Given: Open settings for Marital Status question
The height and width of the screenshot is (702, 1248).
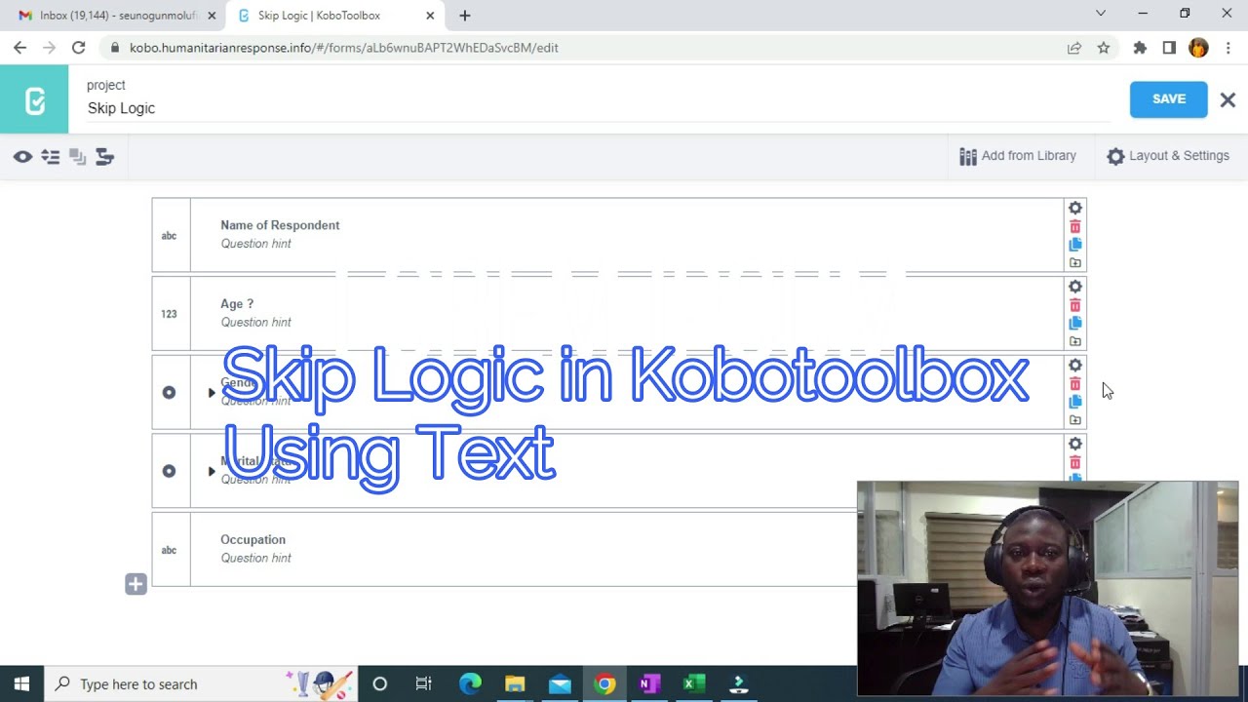Looking at the screenshot, I should tap(1074, 444).
